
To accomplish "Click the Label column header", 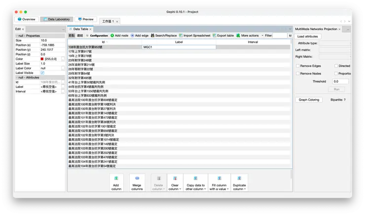I will pos(179,42).
